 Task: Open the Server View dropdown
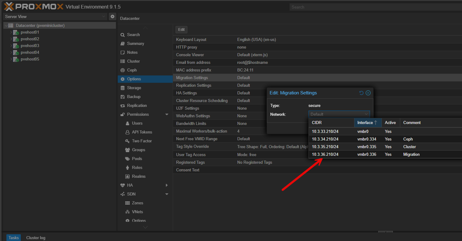pyautogui.click(x=55, y=16)
